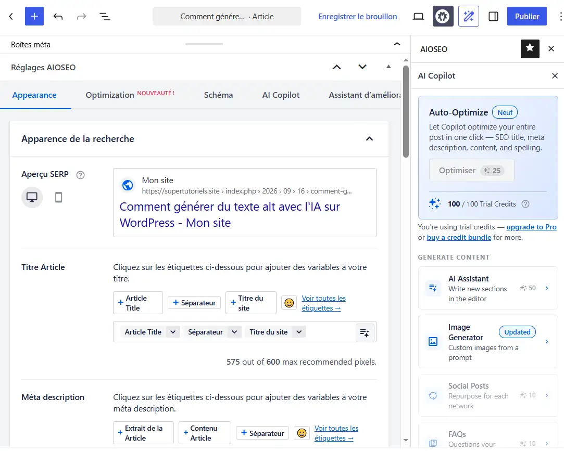Switch to the Optimization tab
This screenshot has width=564, height=451.
point(130,95)
